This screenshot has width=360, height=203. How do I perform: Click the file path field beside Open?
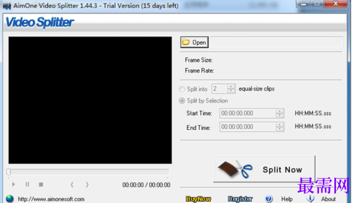277,43
